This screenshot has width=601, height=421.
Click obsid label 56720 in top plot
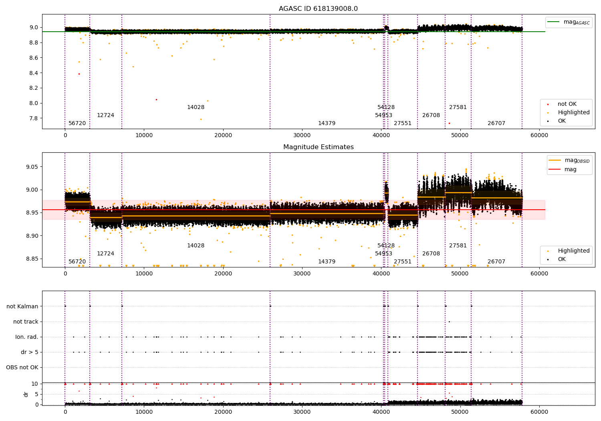point(77,123)
